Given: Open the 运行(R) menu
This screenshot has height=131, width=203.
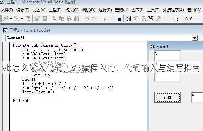Looking at the screenshot, I should (105, 10).
